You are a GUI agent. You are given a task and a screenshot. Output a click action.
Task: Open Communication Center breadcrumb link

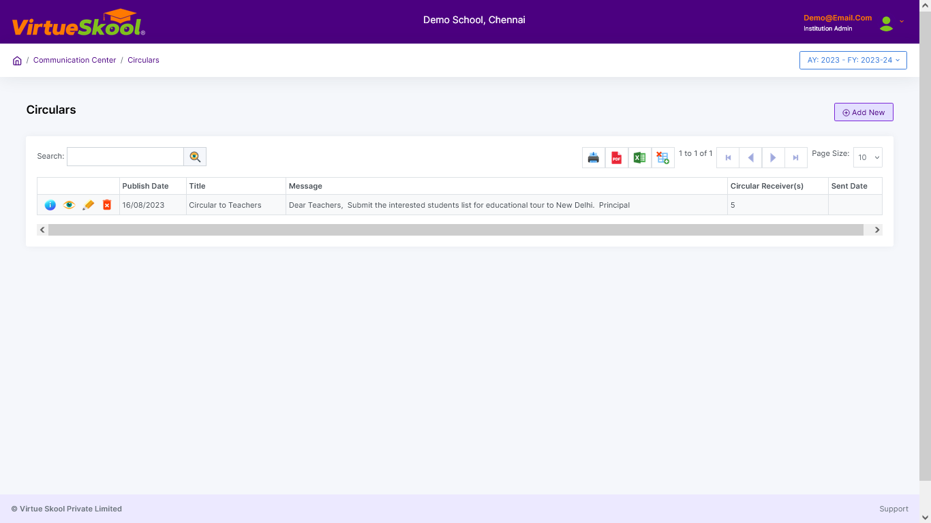pos(75,60)
